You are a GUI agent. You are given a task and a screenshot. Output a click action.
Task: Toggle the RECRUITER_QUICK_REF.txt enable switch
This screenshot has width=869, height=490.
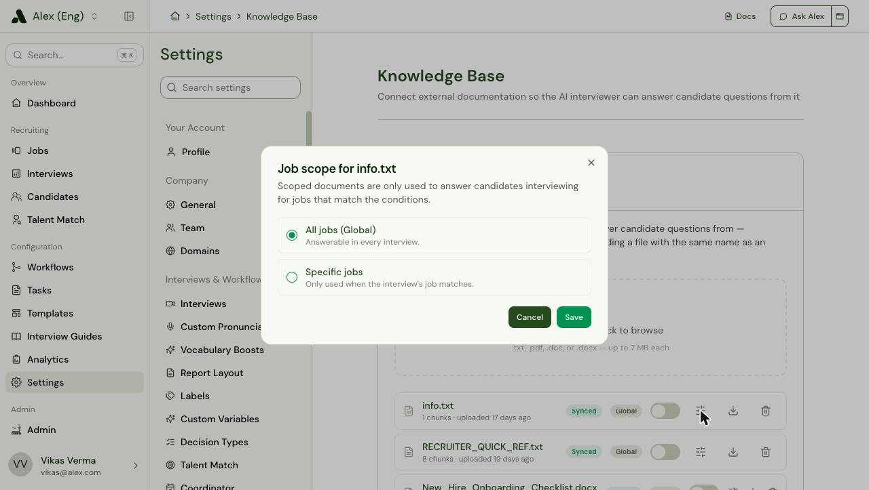click(665, 452)
